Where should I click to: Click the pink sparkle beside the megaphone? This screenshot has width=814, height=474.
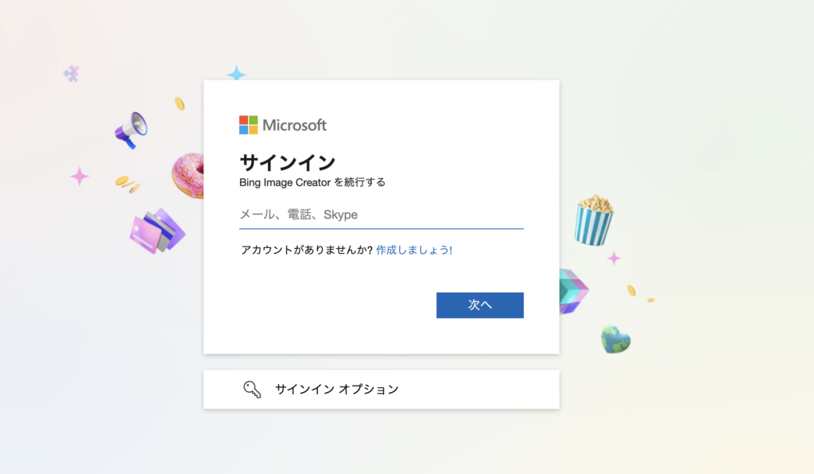coord(79,176)
